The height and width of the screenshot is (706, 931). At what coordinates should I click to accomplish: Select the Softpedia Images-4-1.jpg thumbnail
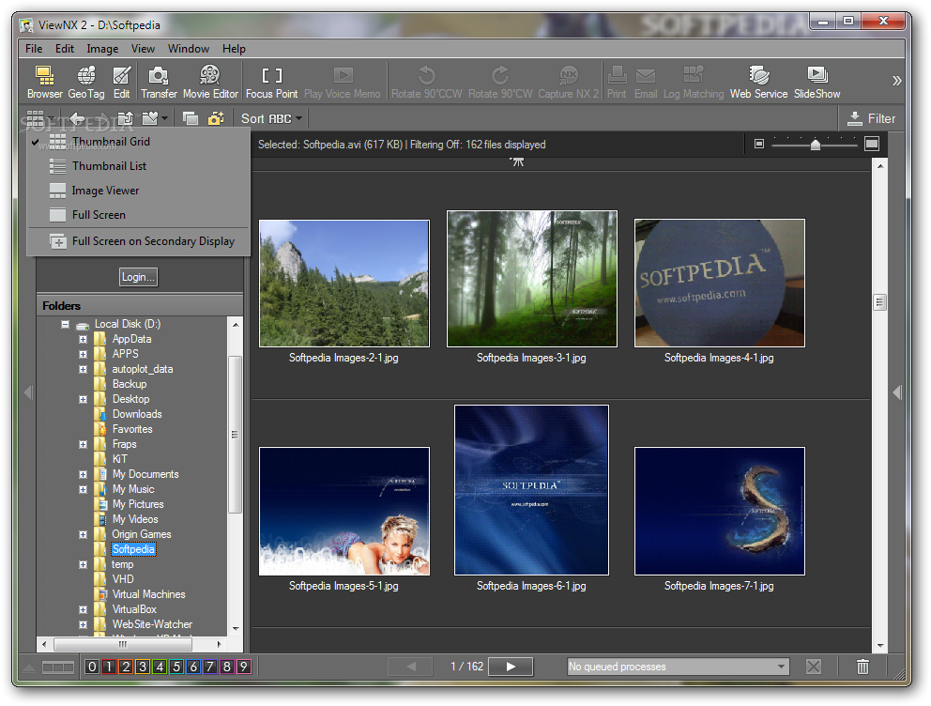(x=720, y=284)
